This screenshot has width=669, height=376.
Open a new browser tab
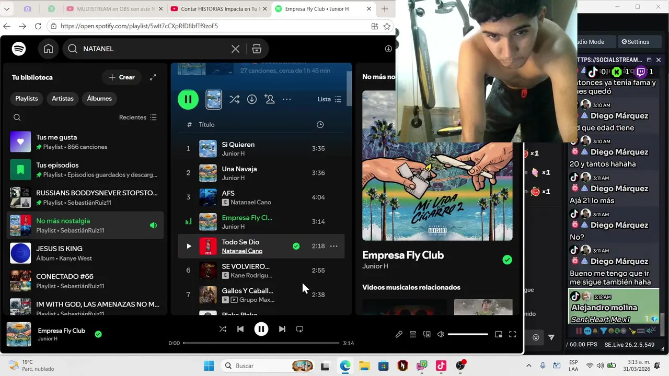tap(385, 9)
